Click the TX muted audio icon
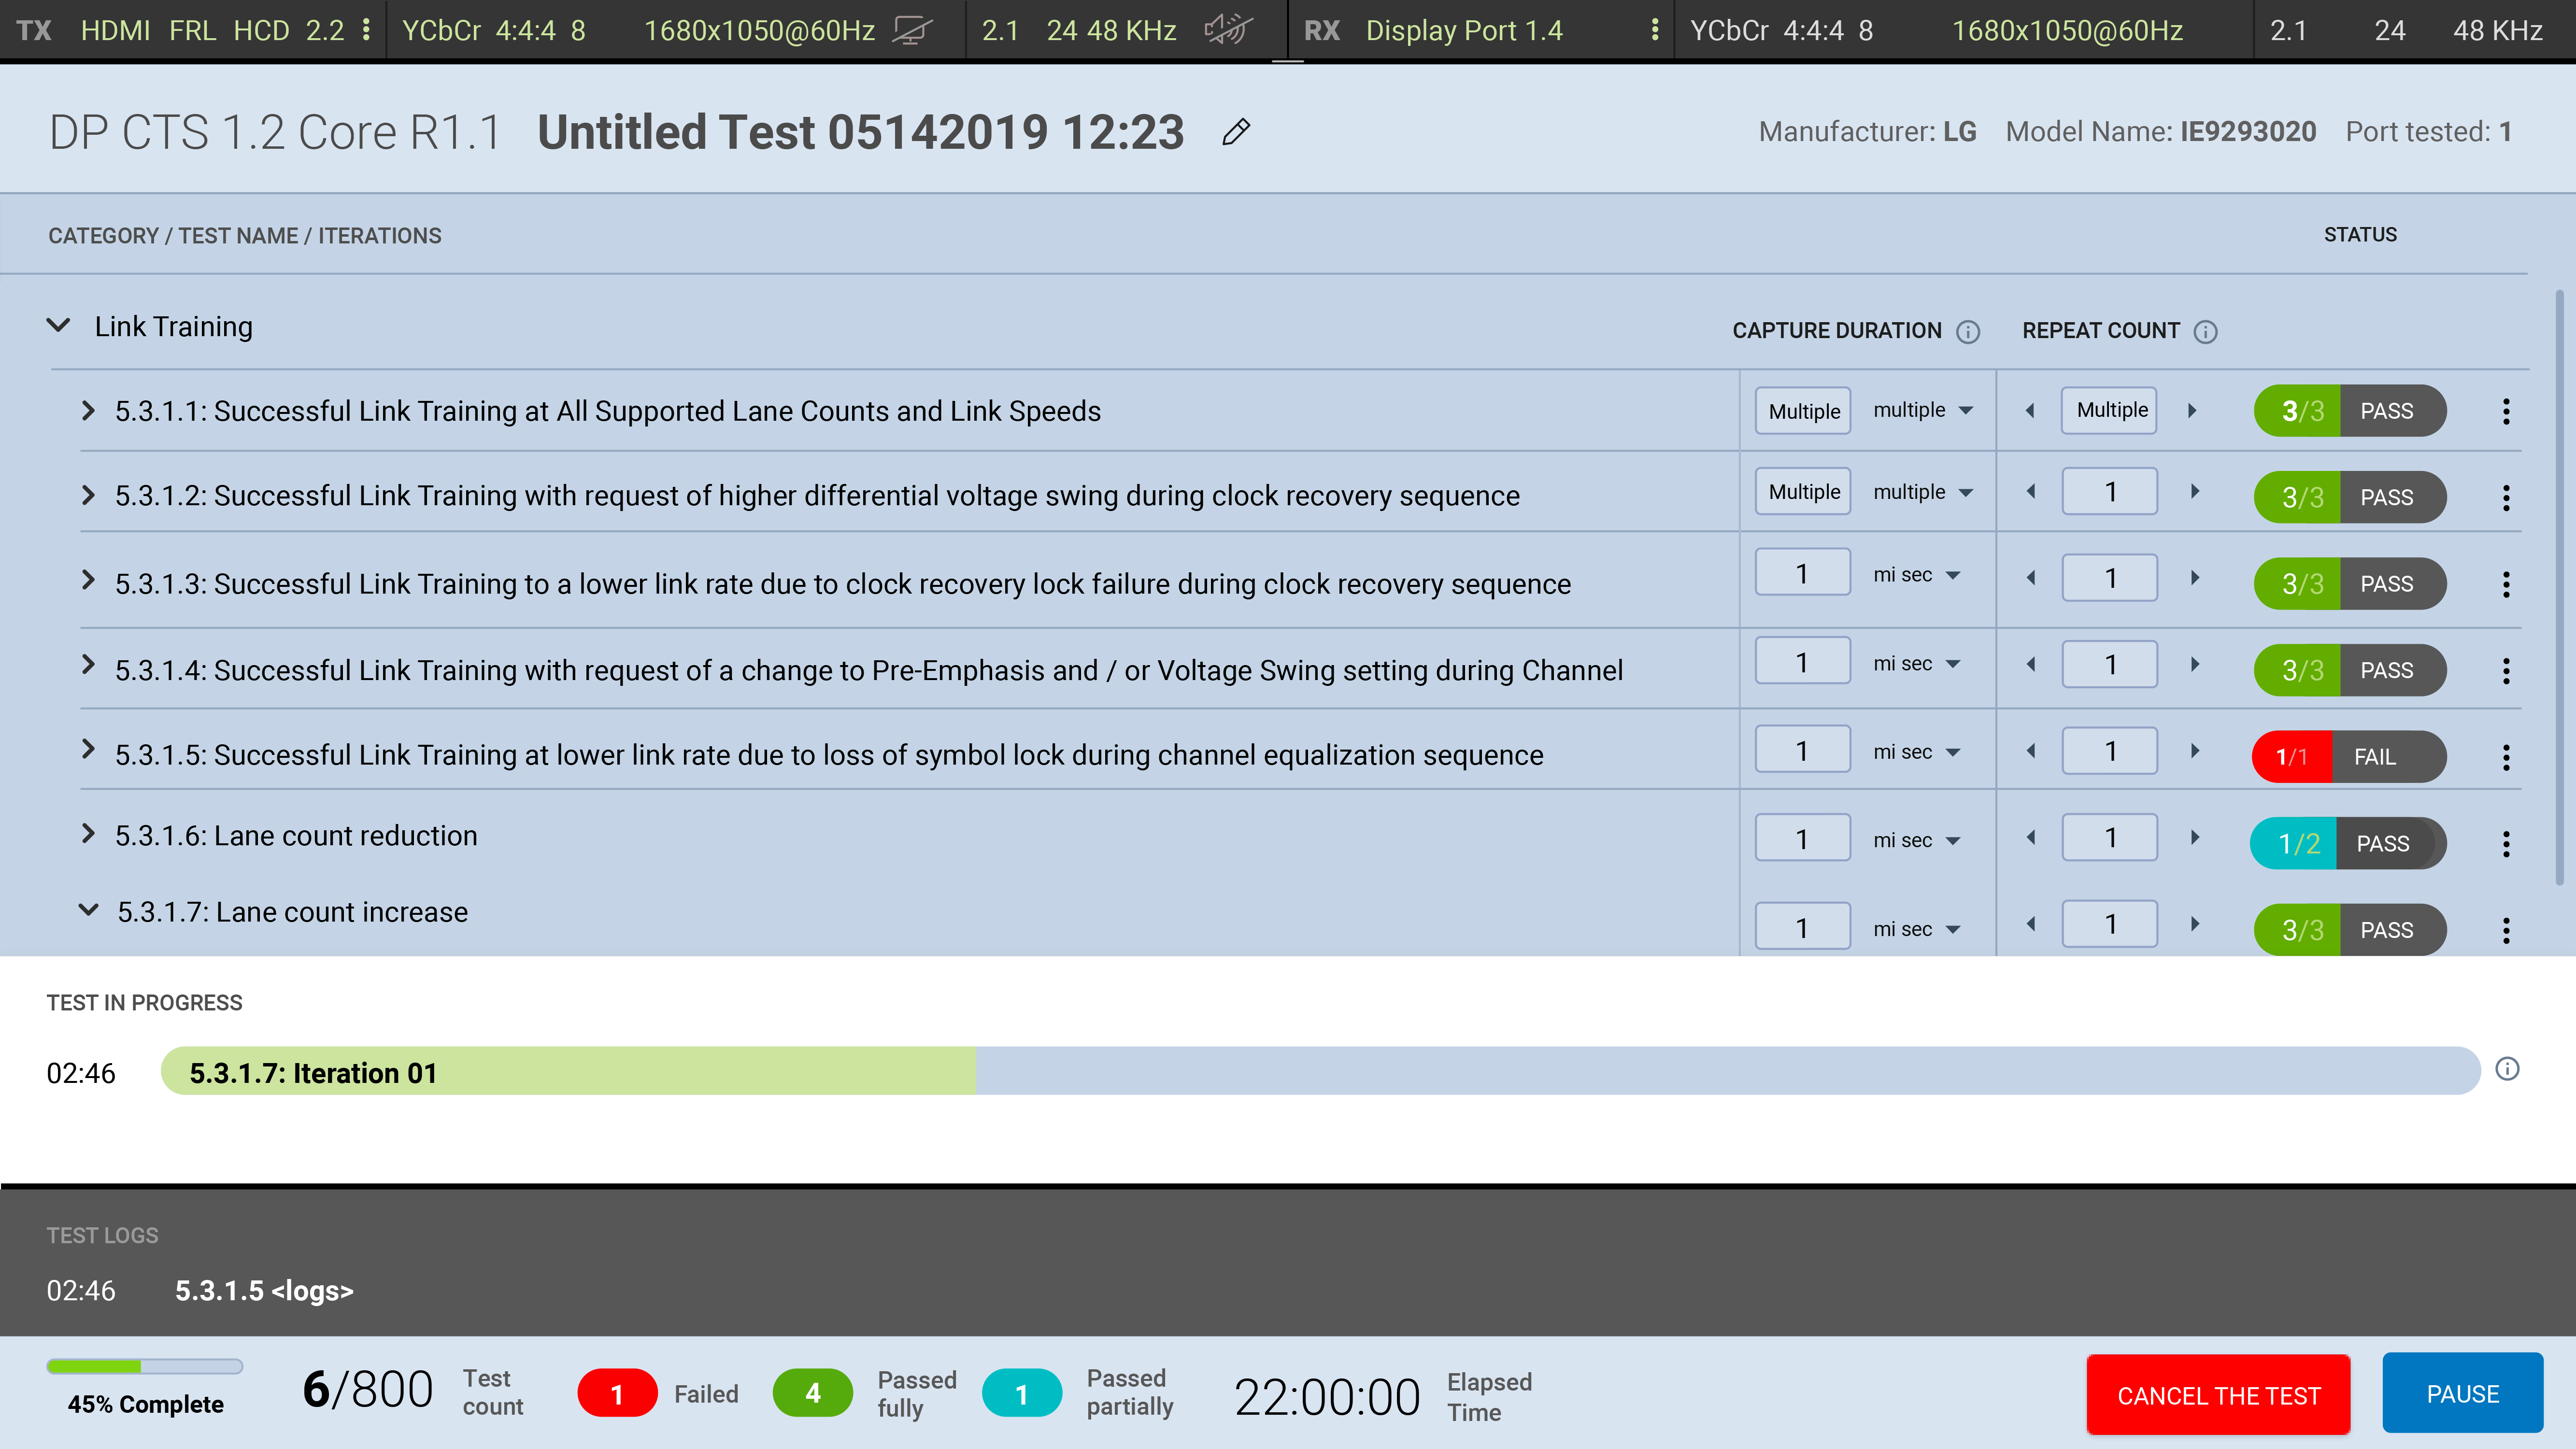 (1227, 30)
